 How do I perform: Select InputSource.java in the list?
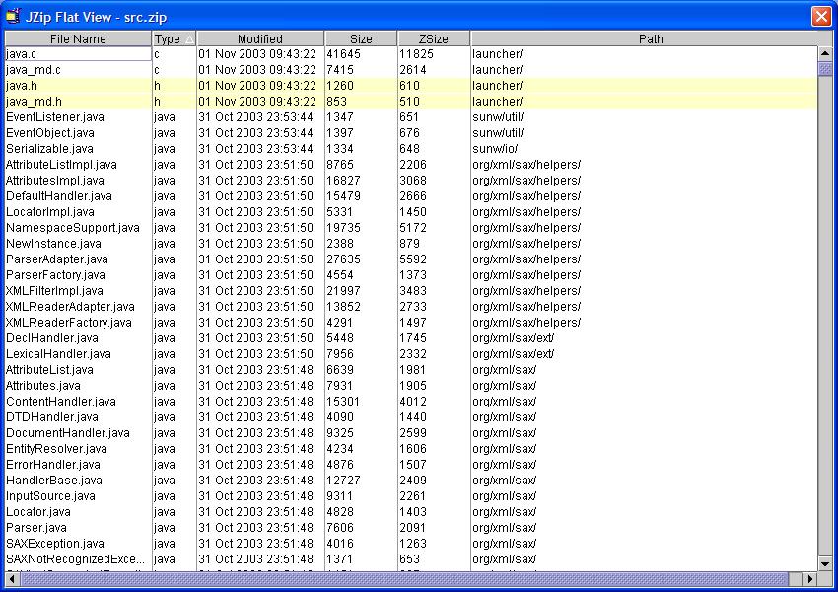pyautogui.click(x=50, y=495)
